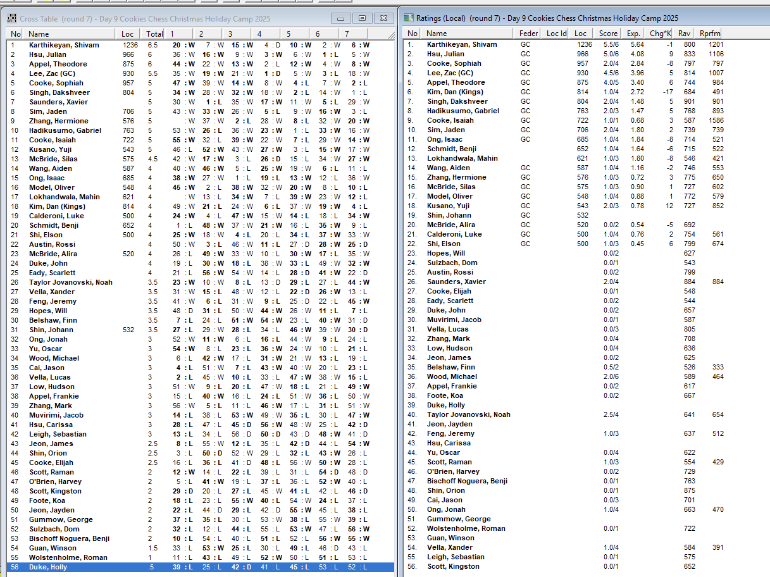Select Hopes, Will in the Ratings window
The height and width of the screenshot is (577, 770).
pyautogui.click(x=445, y=253)
